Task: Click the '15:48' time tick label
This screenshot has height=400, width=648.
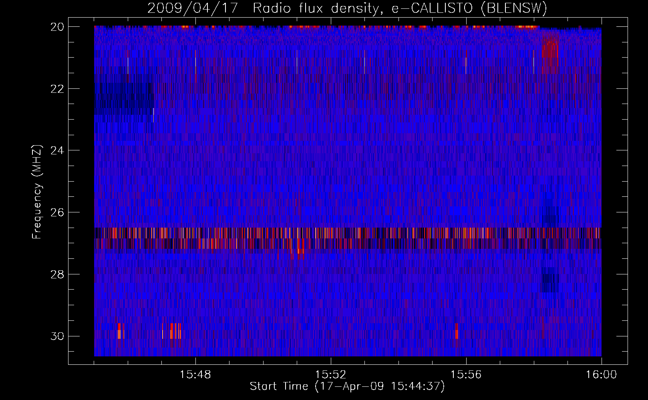Action: [x=195, y=375]
